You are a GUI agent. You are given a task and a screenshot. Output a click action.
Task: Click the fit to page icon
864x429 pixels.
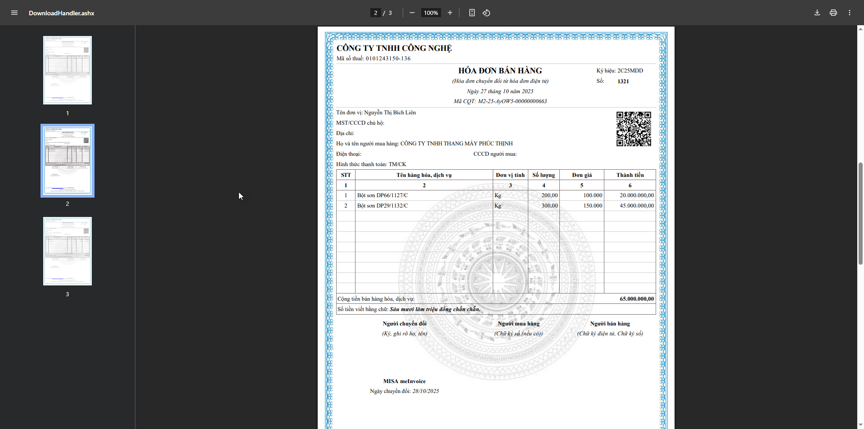pyautogui.click(x=472, y=13)
